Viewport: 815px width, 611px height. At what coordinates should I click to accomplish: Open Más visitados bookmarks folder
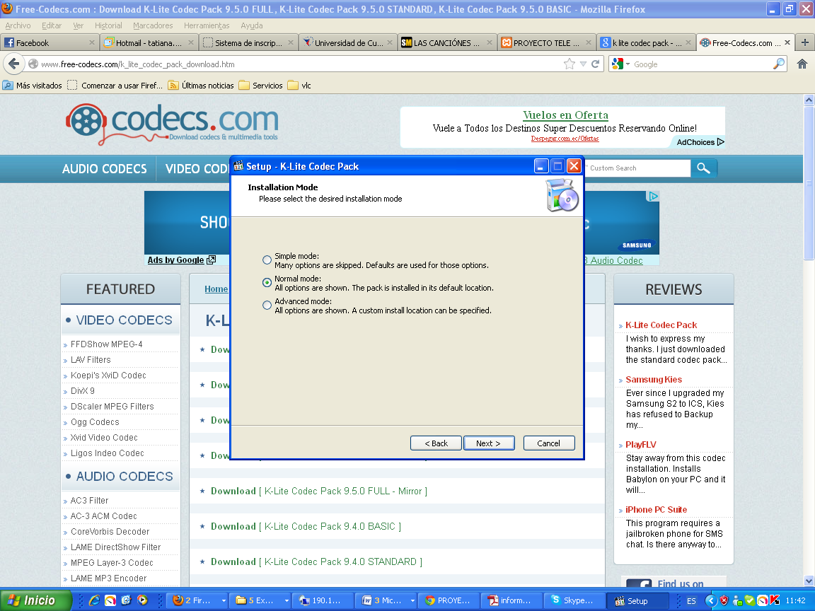33,85
